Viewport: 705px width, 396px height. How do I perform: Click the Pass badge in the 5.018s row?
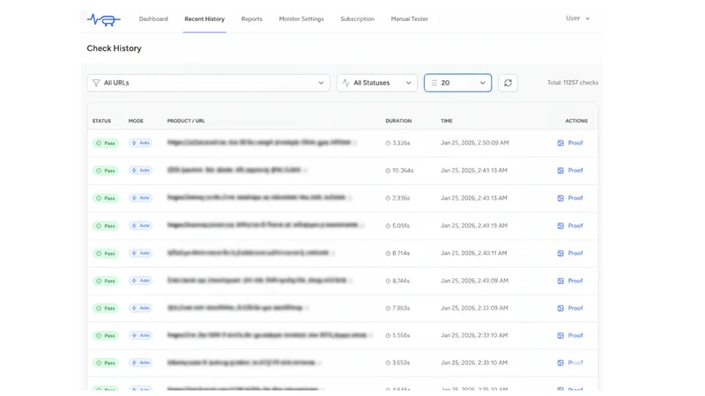click(x=106, y=226)
